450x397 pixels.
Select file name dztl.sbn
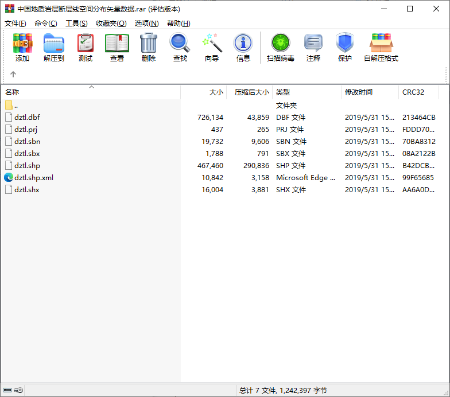point(28,141)
